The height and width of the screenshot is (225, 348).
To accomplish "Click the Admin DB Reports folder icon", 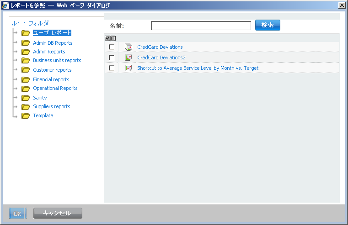I will pos(26,43).
